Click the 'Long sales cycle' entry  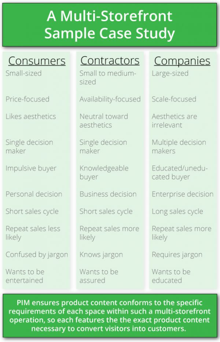(x=177, y=211)
